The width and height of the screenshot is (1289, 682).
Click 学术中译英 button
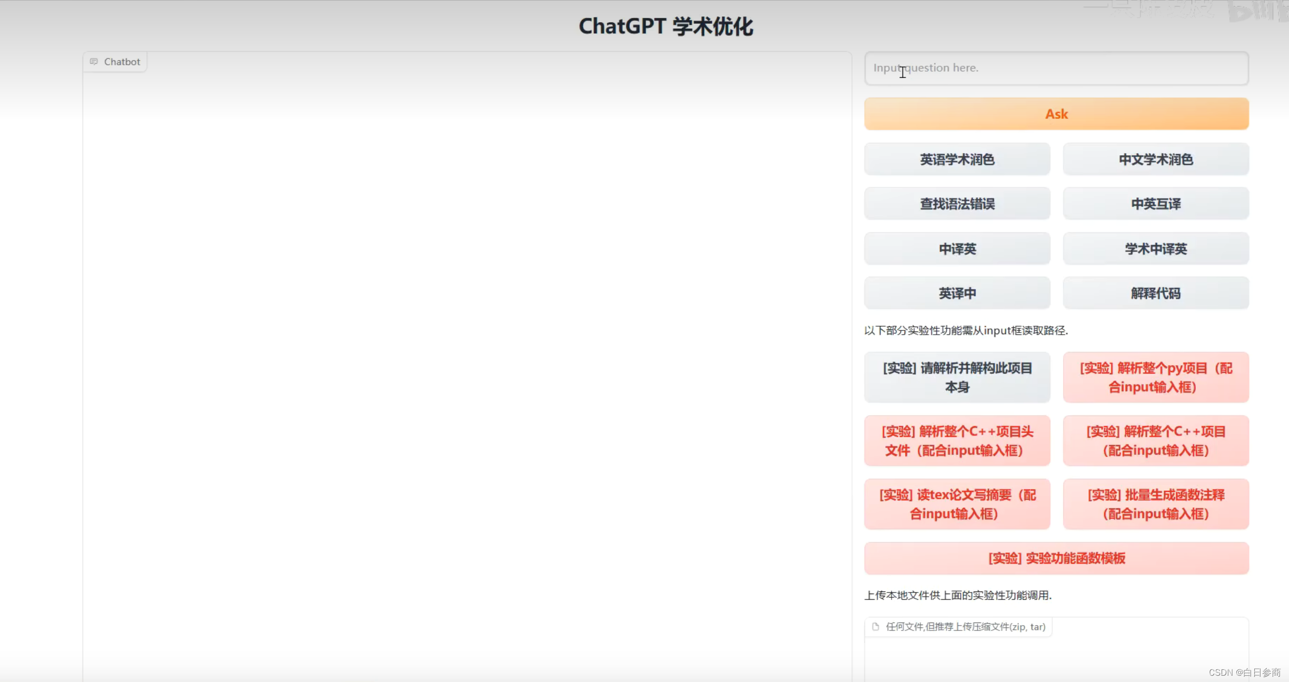(1156, 249)
